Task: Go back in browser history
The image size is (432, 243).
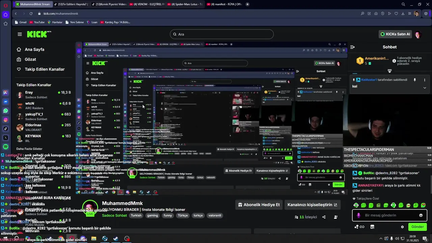Action: [x=16, y=13]
